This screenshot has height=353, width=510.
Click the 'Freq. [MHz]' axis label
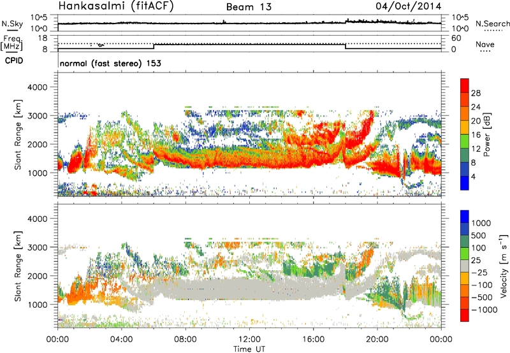[x=12, y=43]
